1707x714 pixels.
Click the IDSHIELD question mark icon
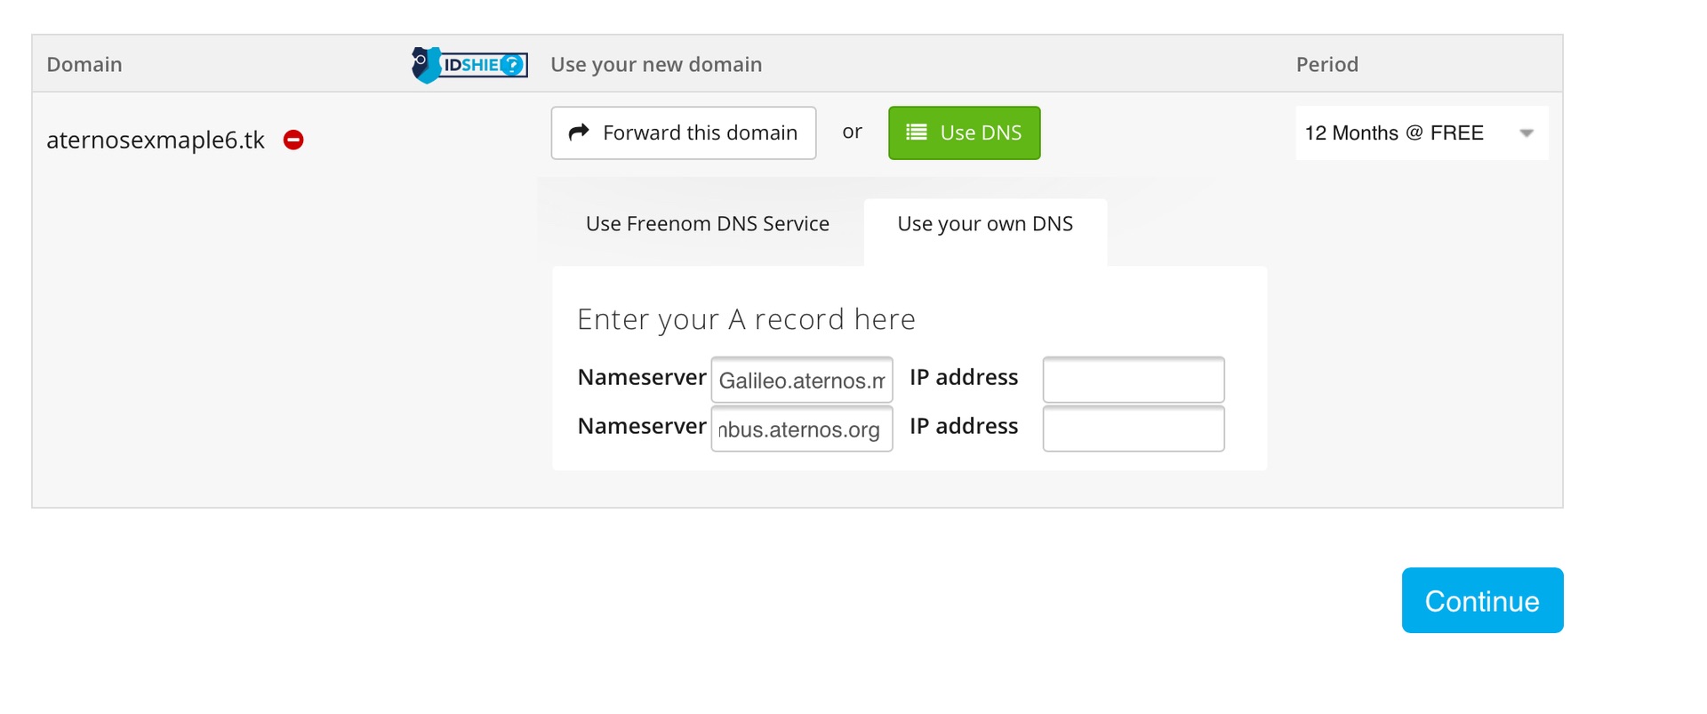pos(512,64)
